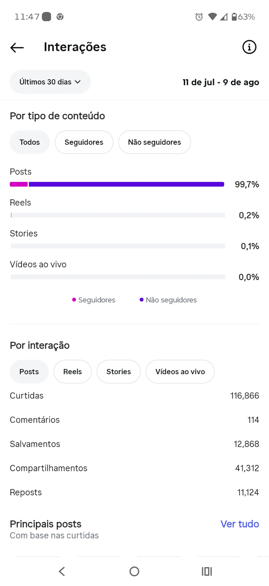The image size is (269, 586).
Task: Tap the back arrow beside Interações
Action: pyautogui.click(x=17, y=47)
